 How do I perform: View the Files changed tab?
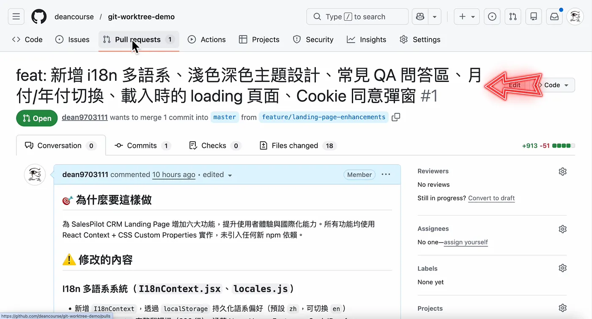(298, 145)
